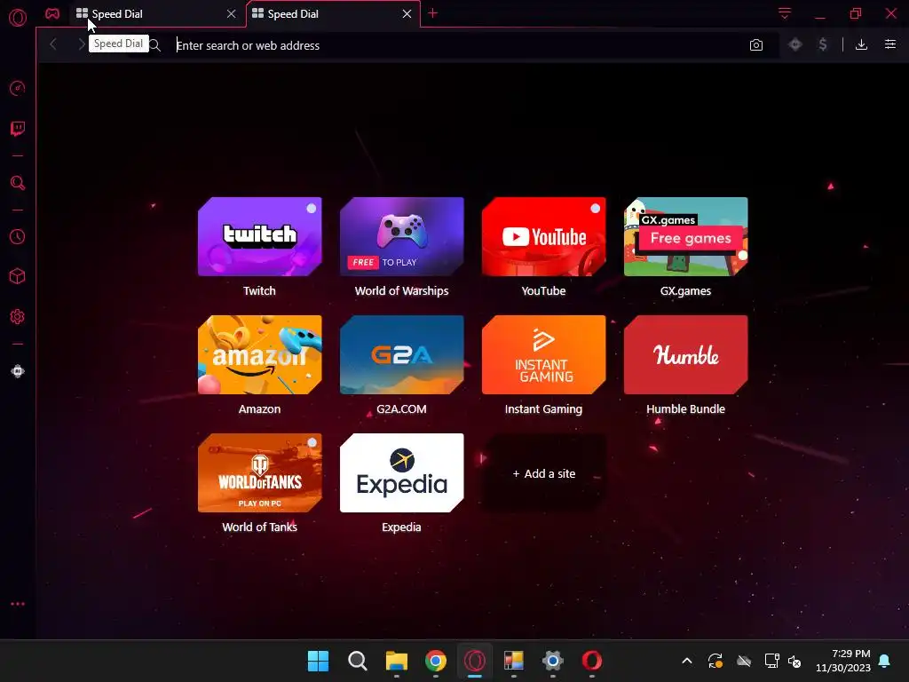Open Windows taskbar search
909x682 pixels.
[357, 661]
